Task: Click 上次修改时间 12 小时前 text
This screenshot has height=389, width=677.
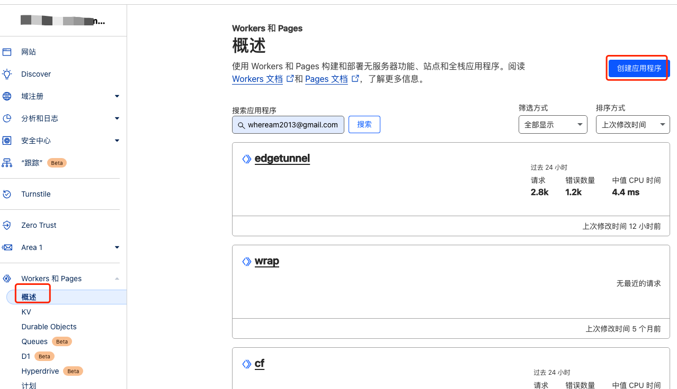Action: coord(622,226)
